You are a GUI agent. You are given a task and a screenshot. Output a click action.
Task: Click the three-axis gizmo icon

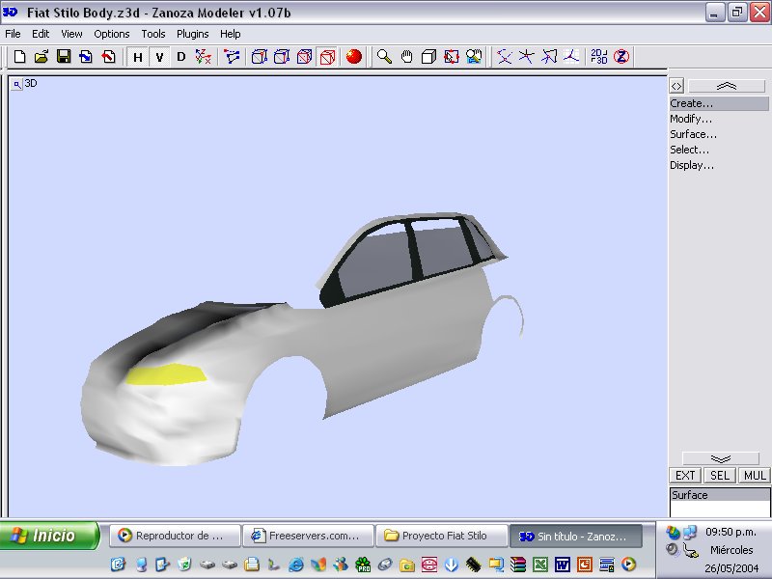click(x=571, y=57)
